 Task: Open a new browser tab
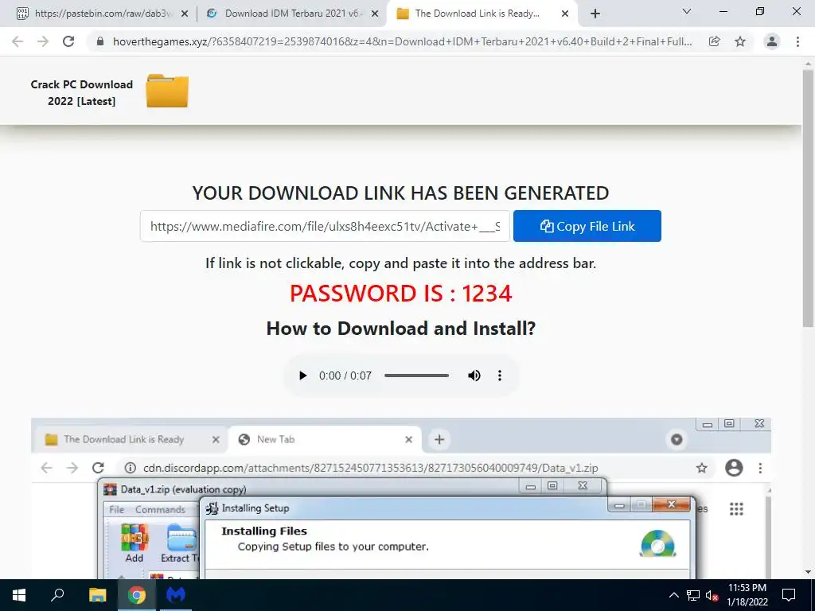coord(595,14)
